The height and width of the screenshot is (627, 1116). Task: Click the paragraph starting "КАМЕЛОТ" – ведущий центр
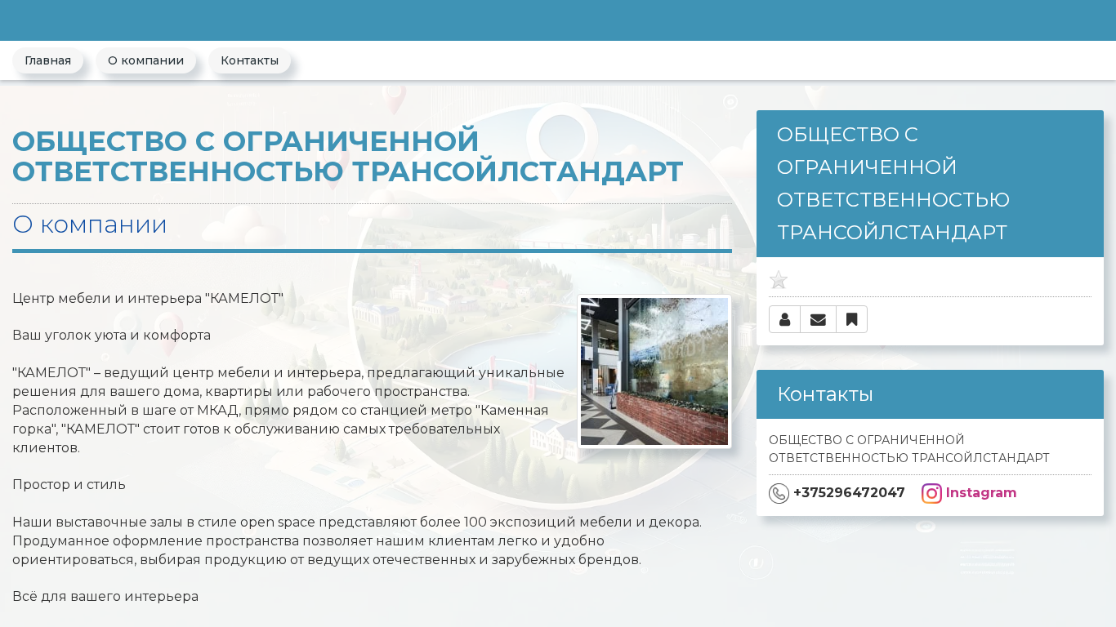(x=288, y=410)
